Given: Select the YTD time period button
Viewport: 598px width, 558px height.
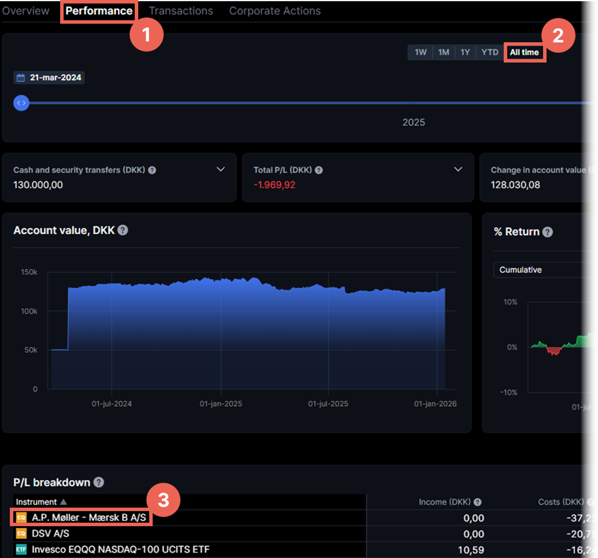Looking at the screenshot, I should (490, 53).
